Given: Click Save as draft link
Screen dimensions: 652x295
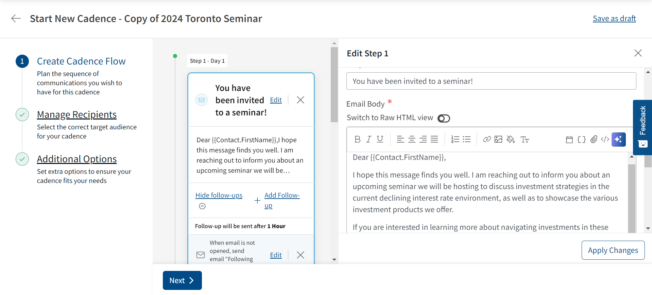Looking at the screenshot, I should 614,18.
